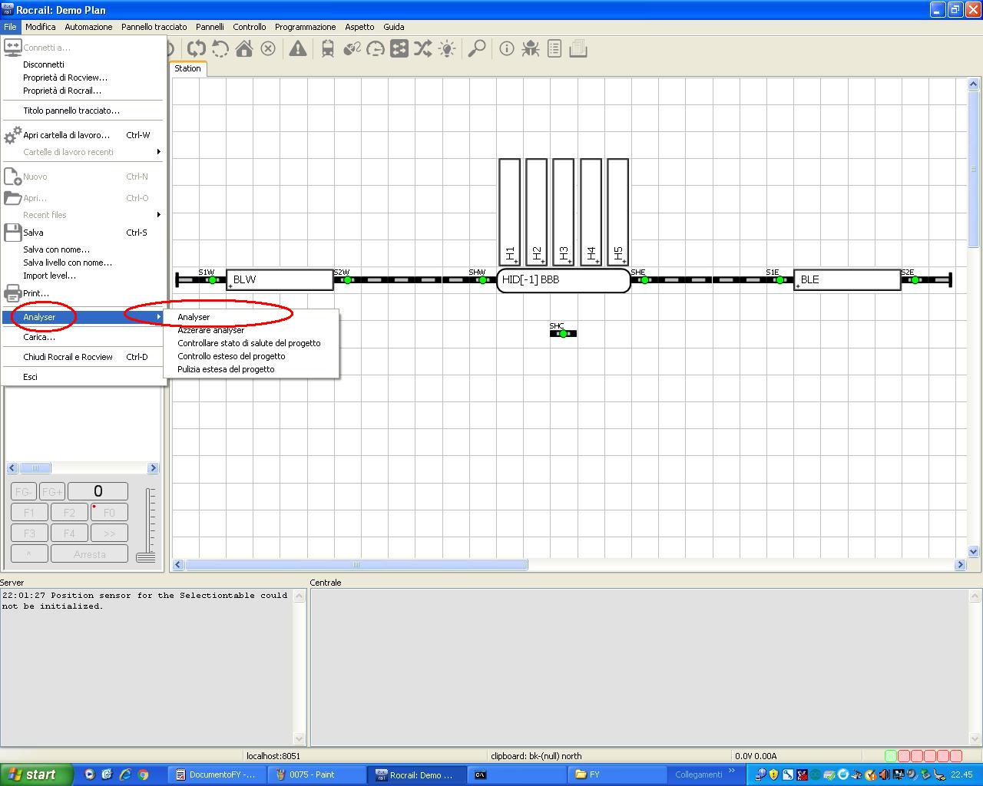The width and height of the screenshot is (983, 786).
Task: Click the BLW block
Action: pos(280,280)
